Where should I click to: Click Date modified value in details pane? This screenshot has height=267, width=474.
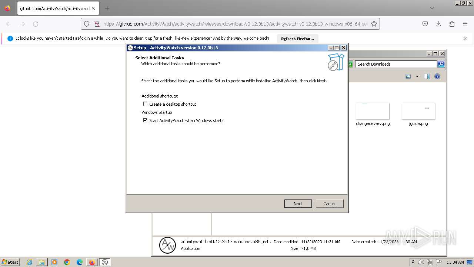tap(321, 242)
